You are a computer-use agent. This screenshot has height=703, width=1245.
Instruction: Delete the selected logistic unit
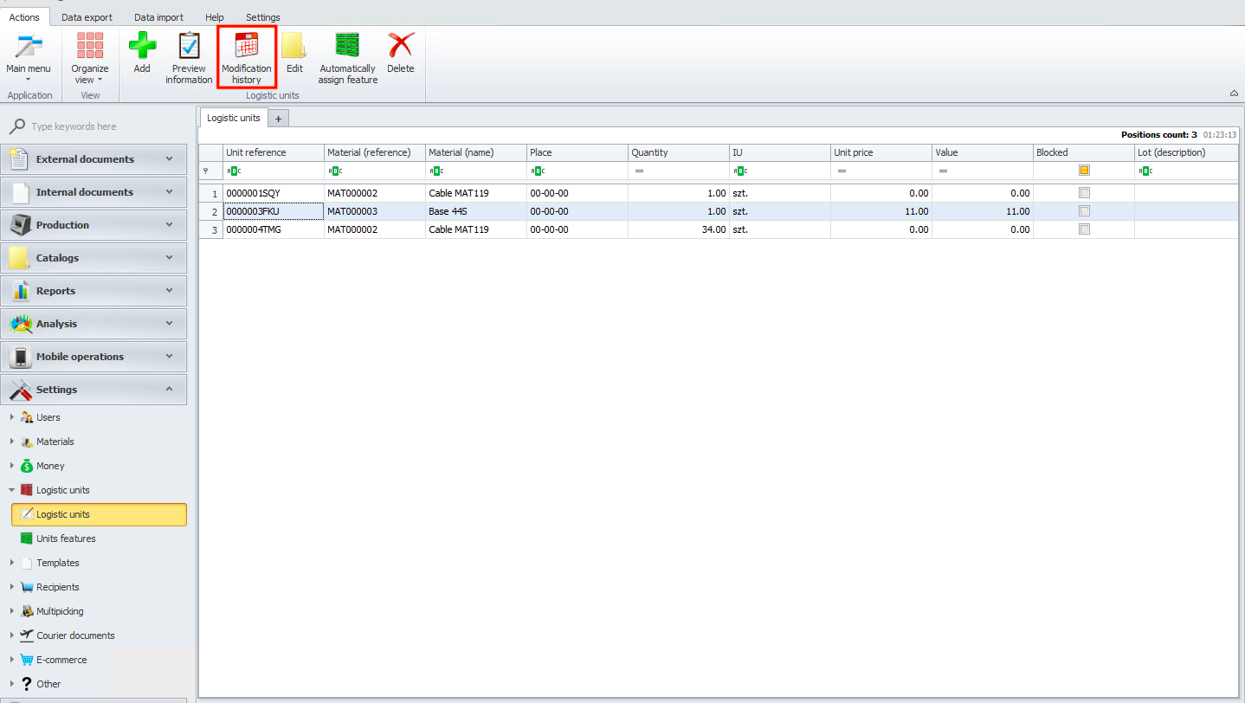click(x=400, y=54)
